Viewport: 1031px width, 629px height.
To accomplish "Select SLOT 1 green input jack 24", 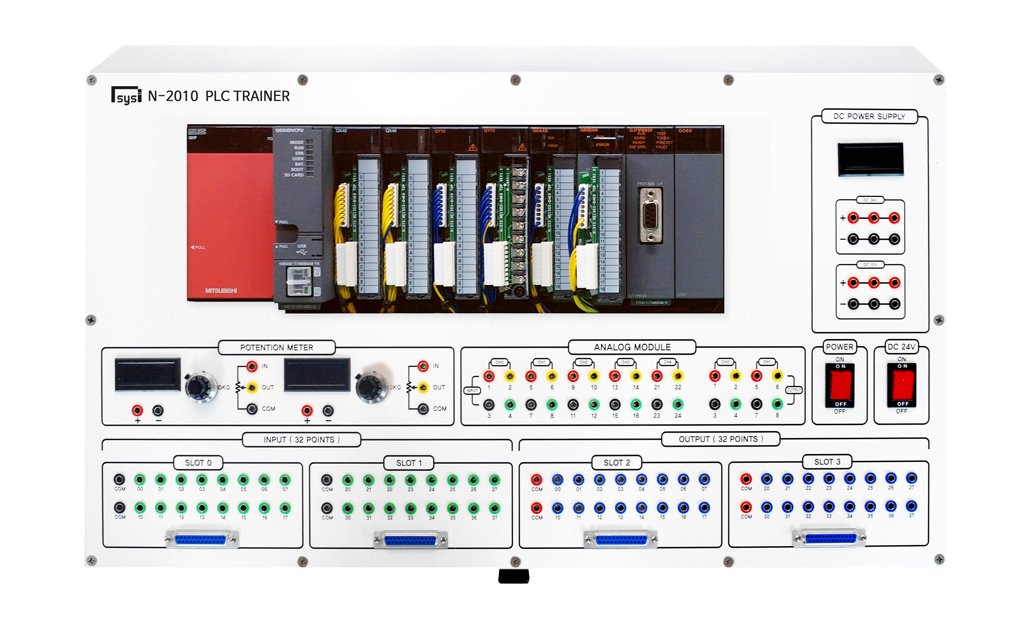I will point(431,480).
